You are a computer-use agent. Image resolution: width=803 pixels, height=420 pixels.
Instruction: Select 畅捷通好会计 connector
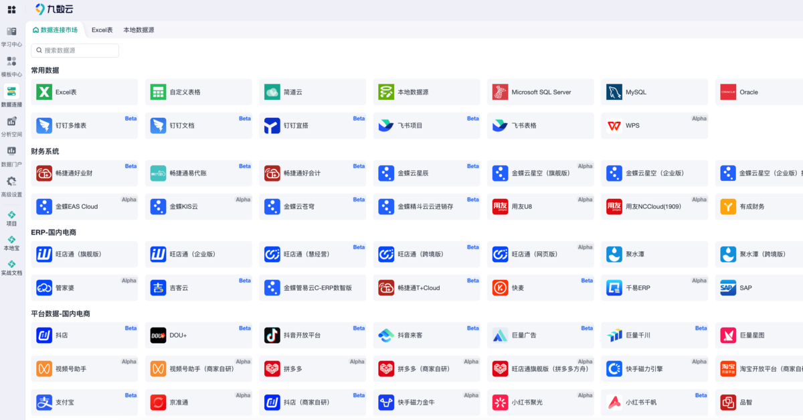(313, 173)
